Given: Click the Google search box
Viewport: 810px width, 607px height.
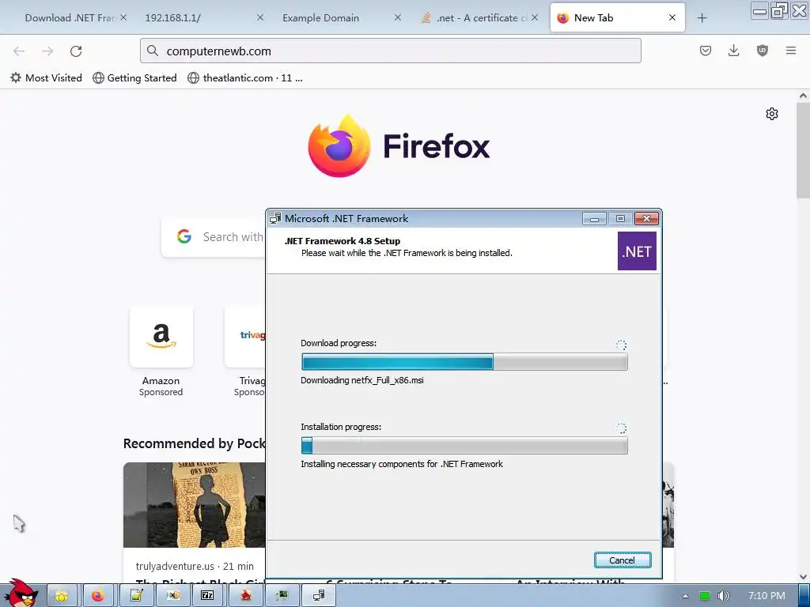Looking at the screenshot, I should [x=214, y=237].
